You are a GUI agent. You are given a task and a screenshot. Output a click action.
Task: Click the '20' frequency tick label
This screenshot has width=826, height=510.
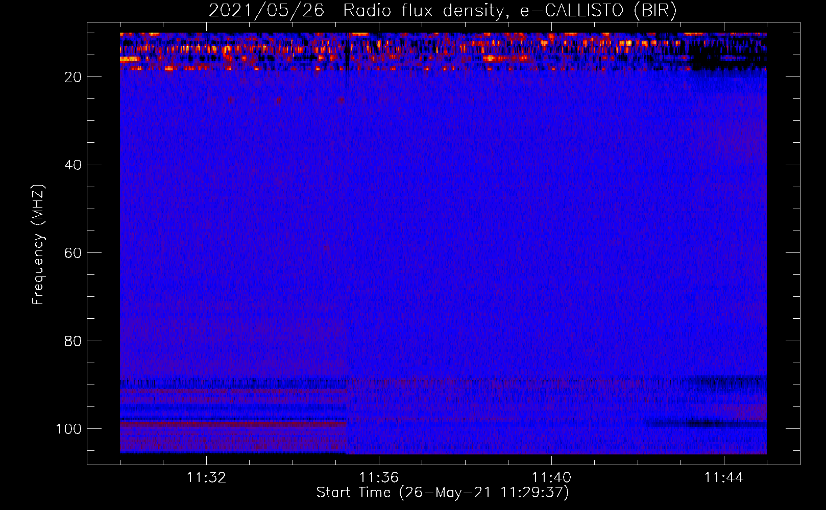pyautogui.click(x=73, y=77)
